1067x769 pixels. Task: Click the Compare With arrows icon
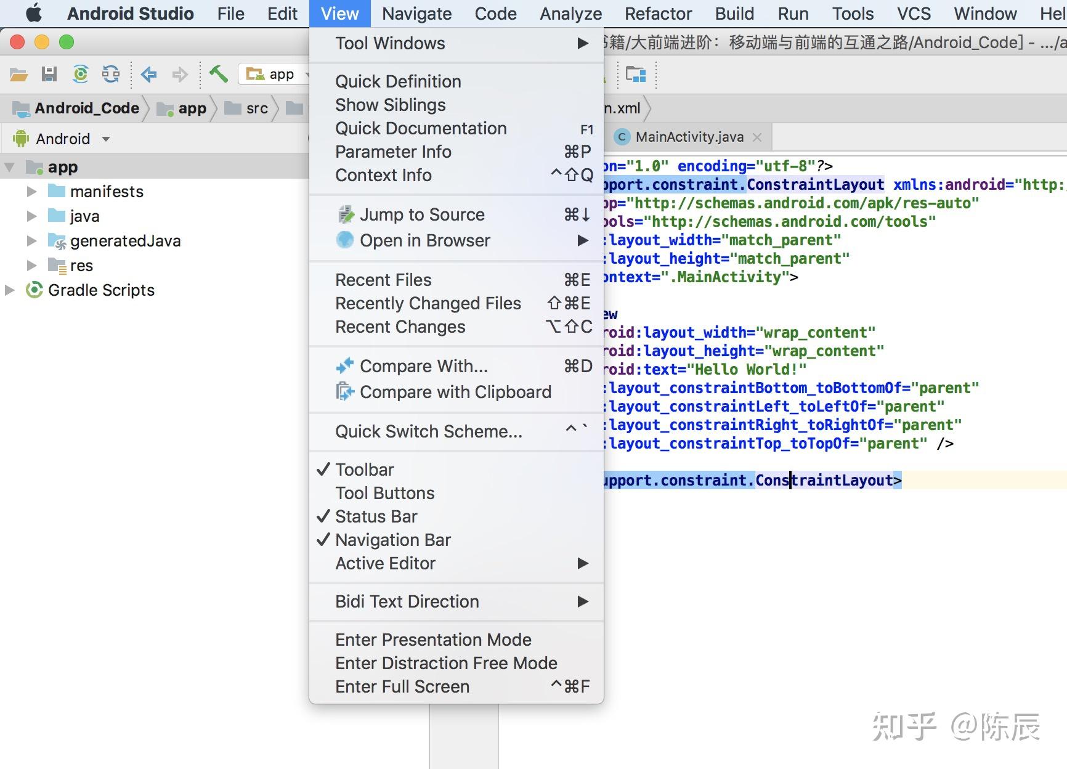(x=345, y=365)
